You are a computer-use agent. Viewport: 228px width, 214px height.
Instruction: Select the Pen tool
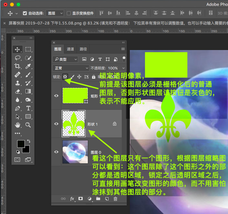click(x=17, y=108)
